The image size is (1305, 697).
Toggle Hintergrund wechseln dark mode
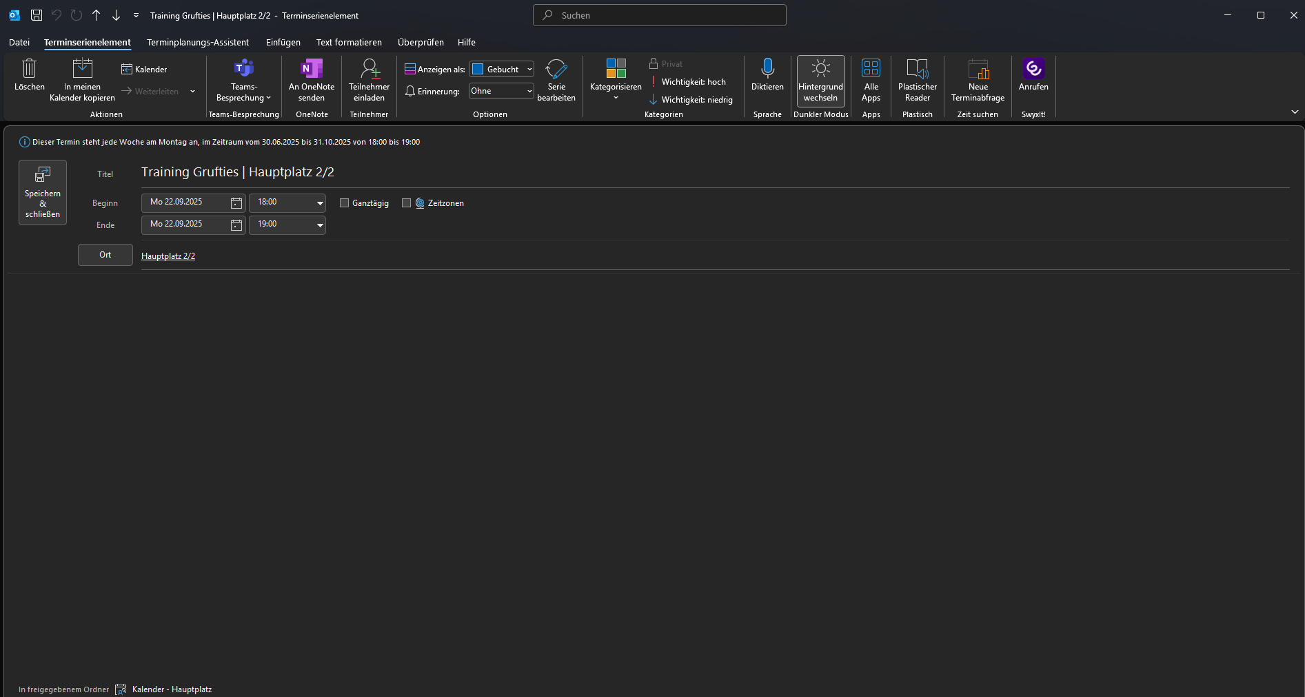[x=820, y=81]
